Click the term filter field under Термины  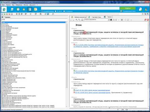pos(34,20)
